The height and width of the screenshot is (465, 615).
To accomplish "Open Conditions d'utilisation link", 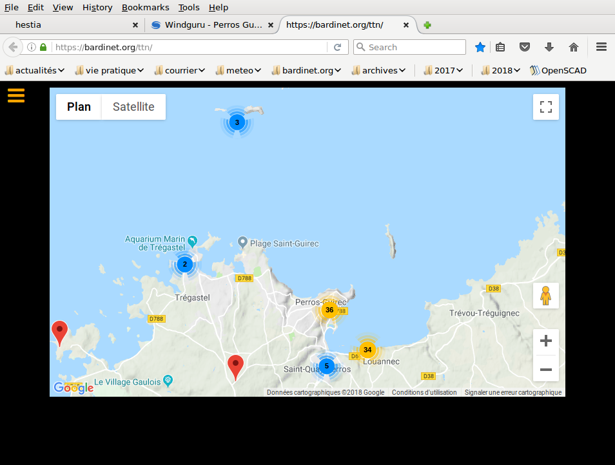I will pyautogui.click(x=424, y=392).
